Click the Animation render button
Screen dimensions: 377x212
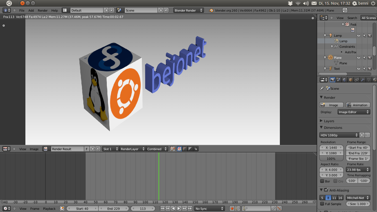click(x=358, y=105)
